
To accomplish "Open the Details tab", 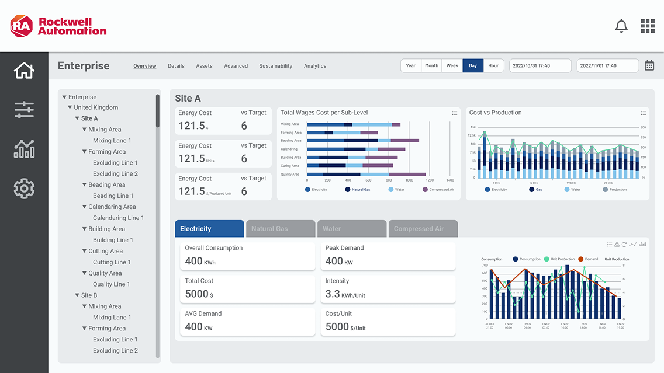I will pyautogui.click(x=176, y=66).
